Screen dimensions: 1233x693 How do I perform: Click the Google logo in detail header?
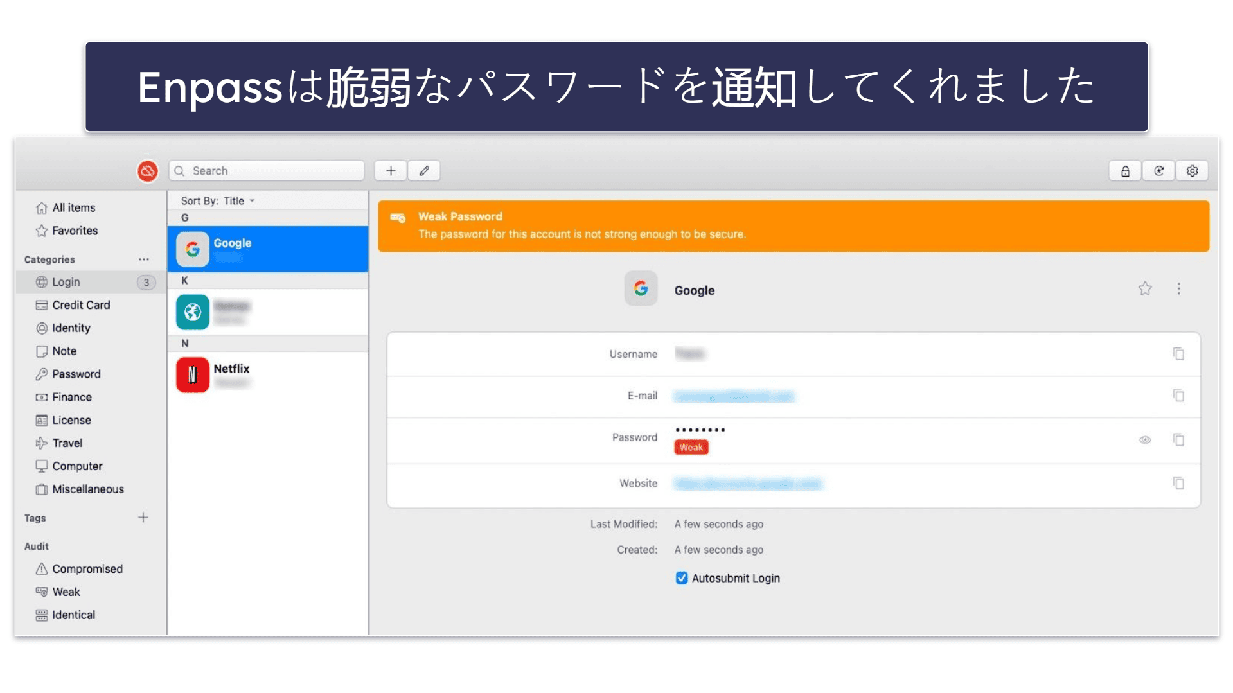point(641,289)
